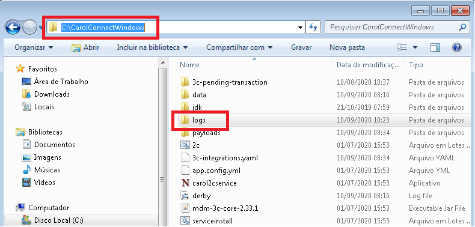Click the Arquivo YML type cell
The width and height of the screenshot is (475, 227).
429,171
